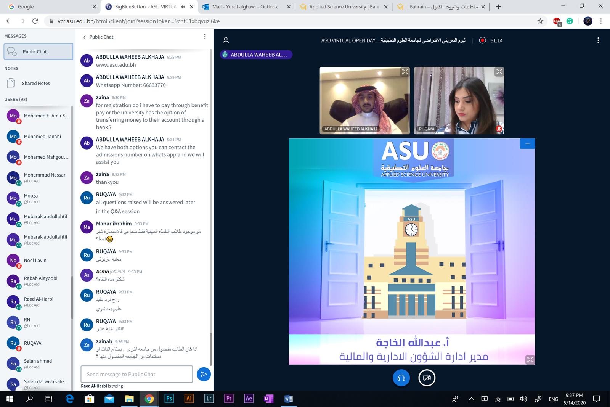Select user Mohamed Janahi

point(38,137)
